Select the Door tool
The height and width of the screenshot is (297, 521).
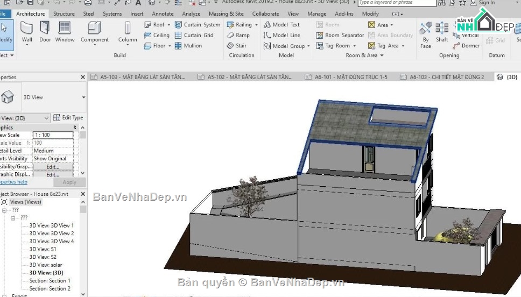(x=45, y=32)
